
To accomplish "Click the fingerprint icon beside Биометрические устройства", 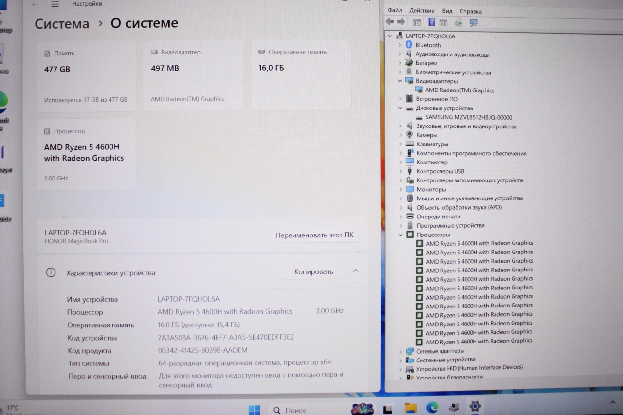I will pos(409,72).
